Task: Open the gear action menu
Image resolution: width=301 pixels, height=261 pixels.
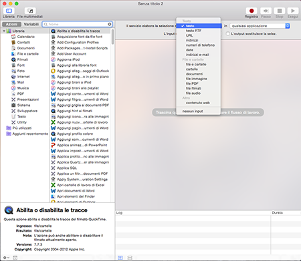Action: click(6, 258)
